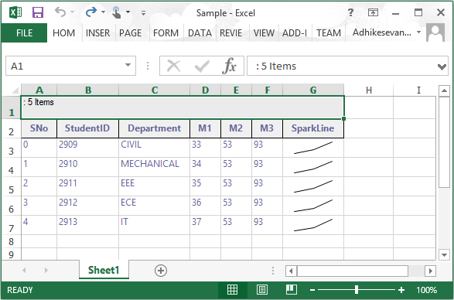Viewport: 454px width, 300px height.
Task: Switch to the DATA ribbon tab
Action: coord(200,33)
